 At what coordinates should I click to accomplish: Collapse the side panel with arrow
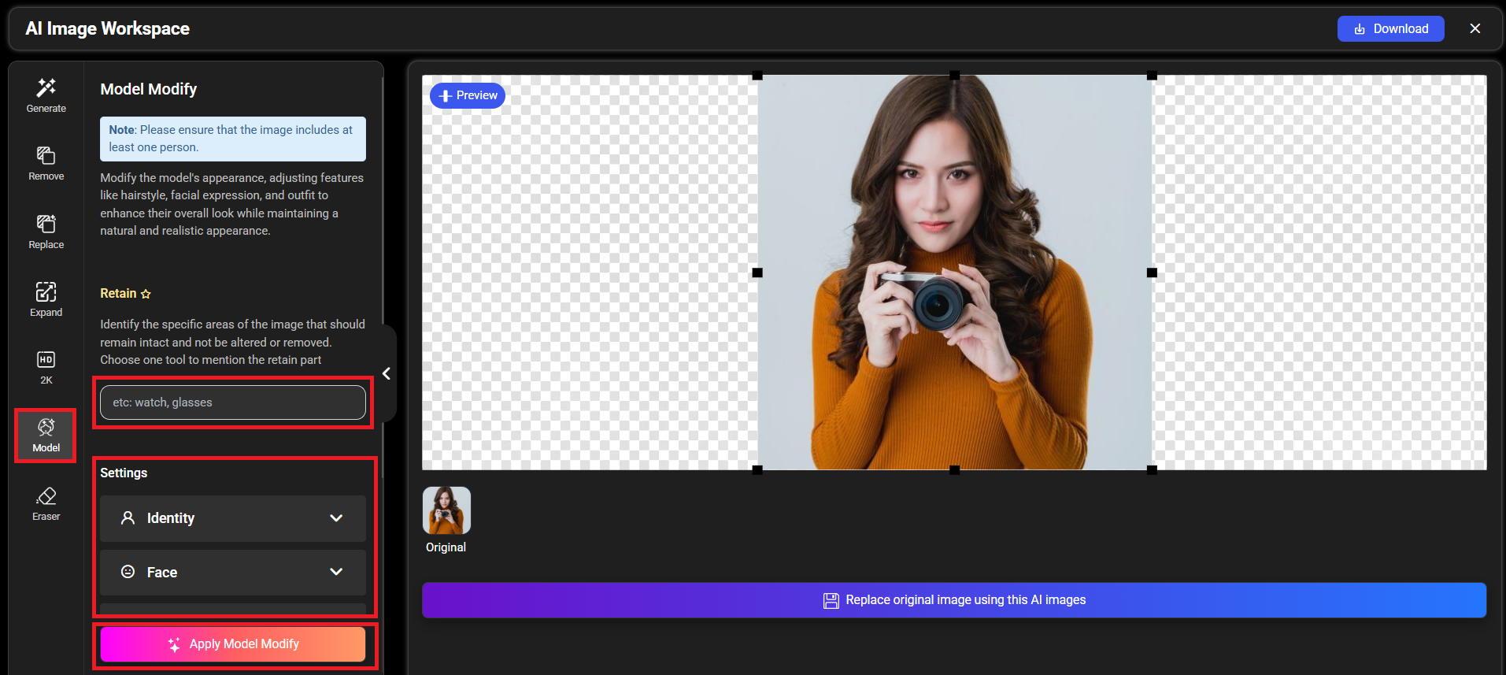[387, 373]
